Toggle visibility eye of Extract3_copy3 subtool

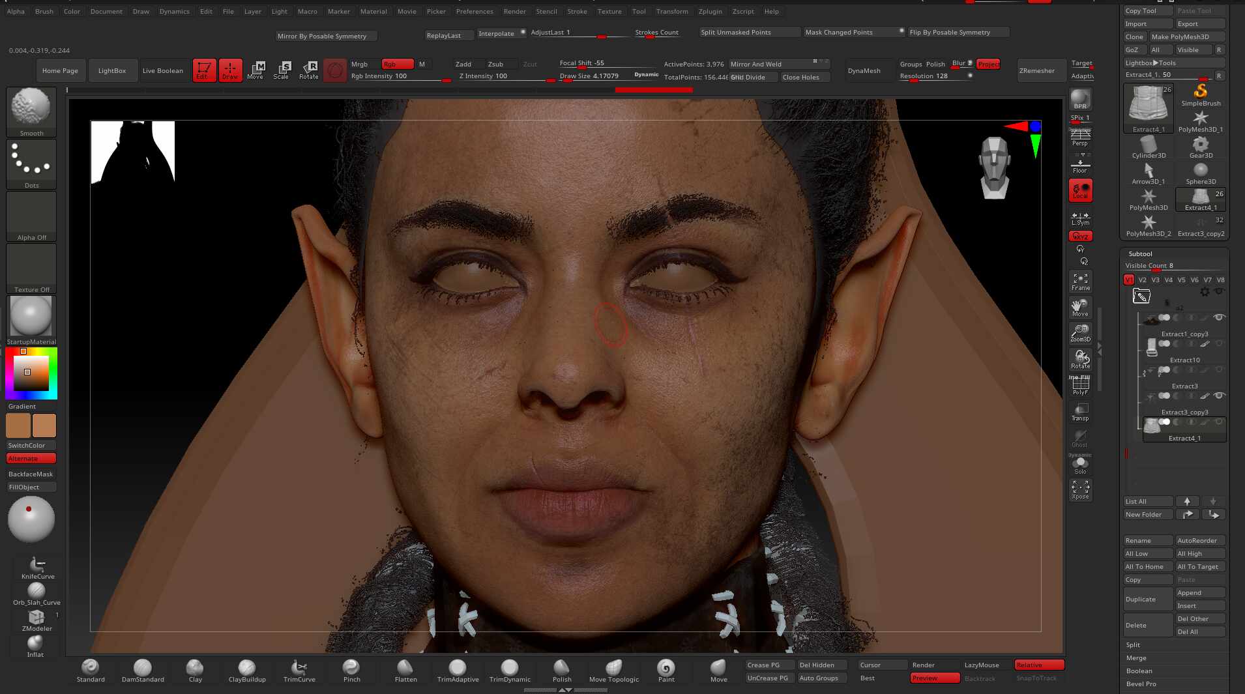click(x=1219, y=396)
